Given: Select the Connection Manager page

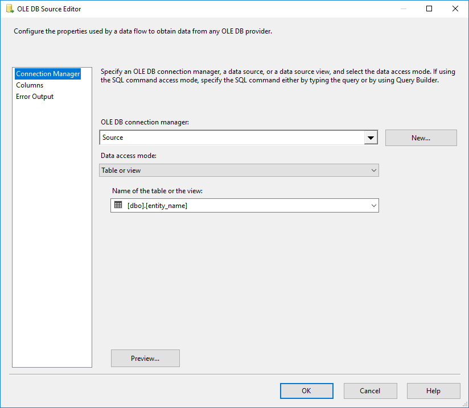Looking at the screenshot, I should [x=48, y=74].
